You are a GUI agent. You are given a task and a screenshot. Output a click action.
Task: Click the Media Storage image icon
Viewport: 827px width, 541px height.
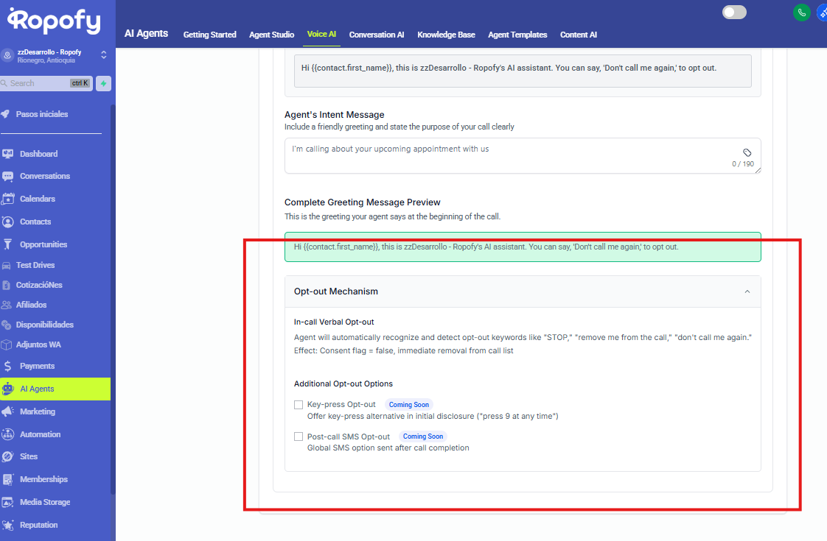click(x=7, y=502)
